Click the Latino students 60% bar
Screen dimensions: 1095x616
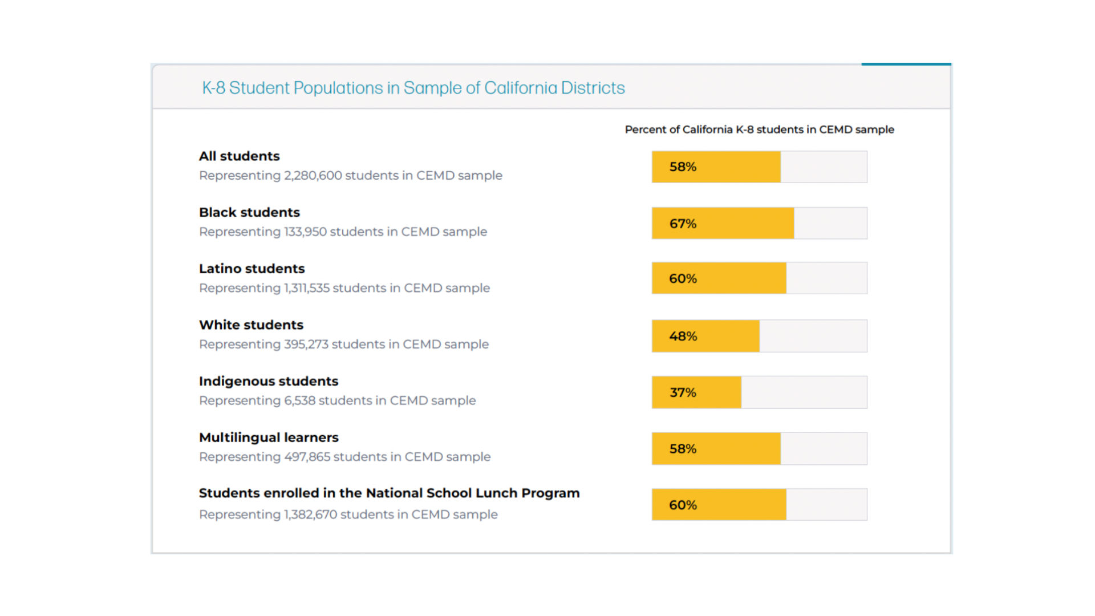click(x=759, y=278)
